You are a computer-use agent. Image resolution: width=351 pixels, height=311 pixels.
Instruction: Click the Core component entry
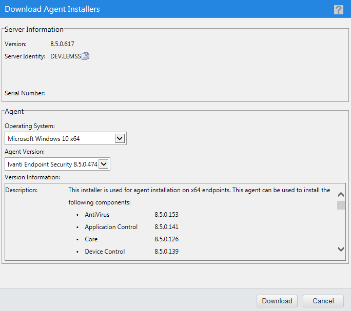click(91, 239)
